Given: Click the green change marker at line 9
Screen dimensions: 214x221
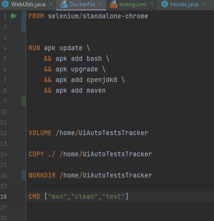Looking at the screenshot, I should coord(23,101).
